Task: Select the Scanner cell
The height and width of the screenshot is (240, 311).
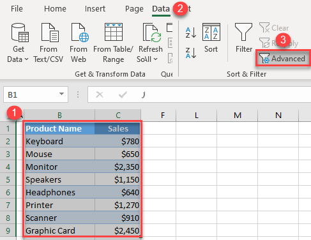Action: [59, 218]
